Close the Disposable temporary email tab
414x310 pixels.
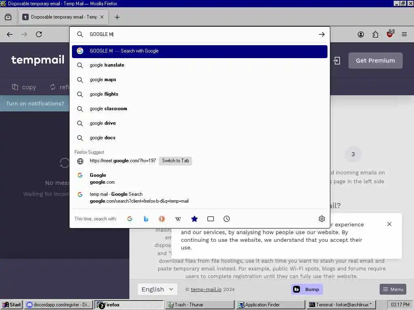pyautogui.click(x=102, y=17)
